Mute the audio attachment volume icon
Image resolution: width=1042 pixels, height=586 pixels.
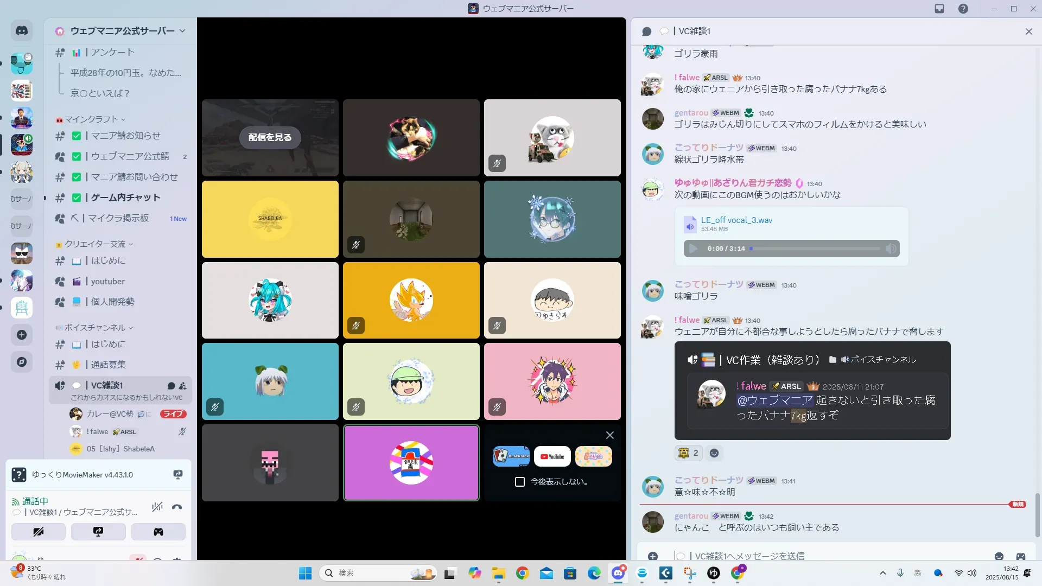[x=891, y=249]
